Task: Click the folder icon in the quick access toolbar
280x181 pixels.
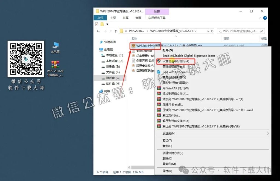Action: [x=101, y=24]
